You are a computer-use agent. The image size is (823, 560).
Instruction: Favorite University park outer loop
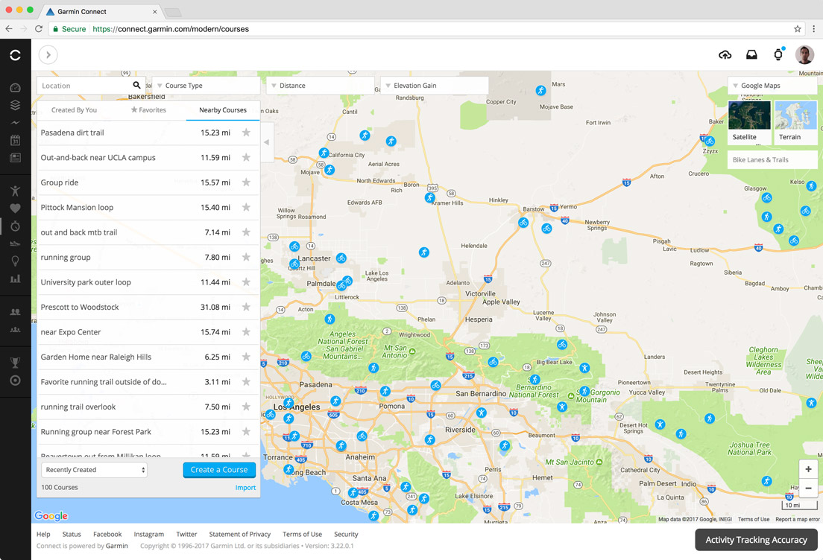tap(246, 282)
